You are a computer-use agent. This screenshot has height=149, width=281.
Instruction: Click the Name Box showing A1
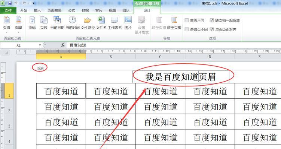[19, 45]
